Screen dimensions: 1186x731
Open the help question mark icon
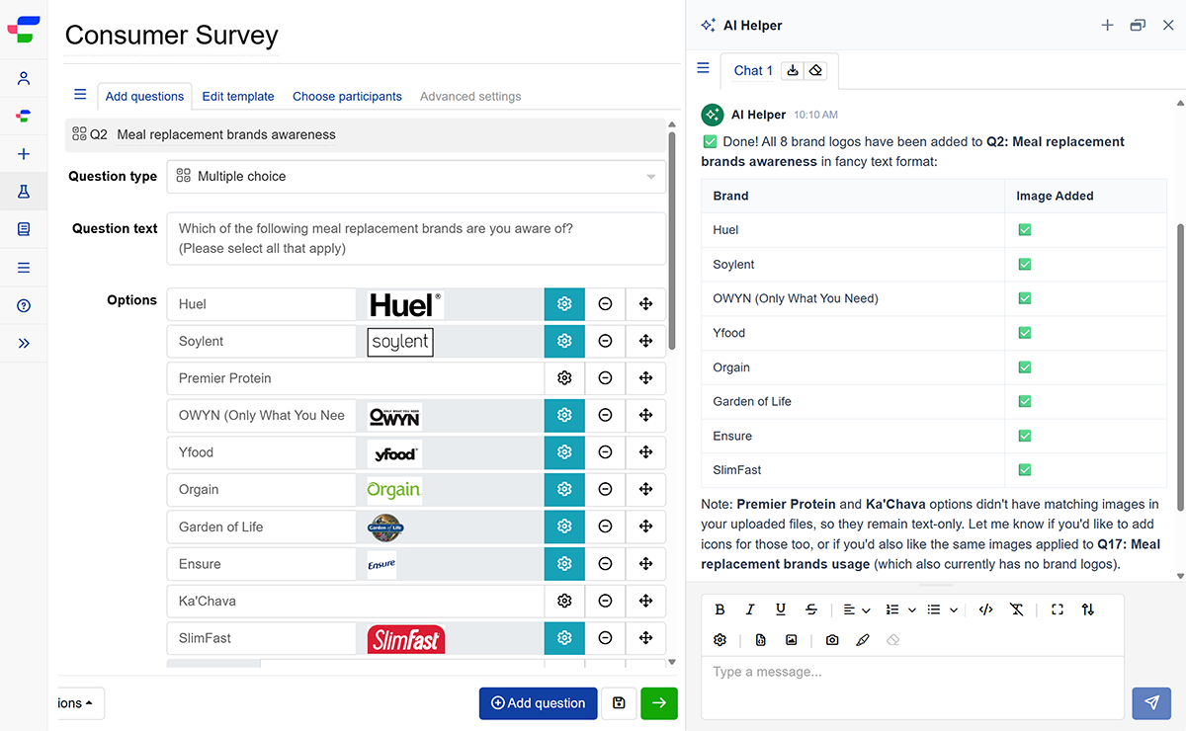(x=24, y=305)
